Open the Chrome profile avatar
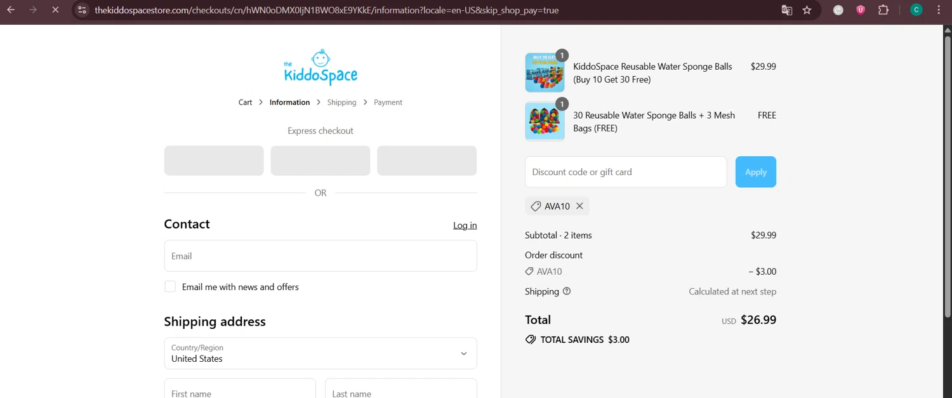Viewport: 952px width, 398px height. (916, 10)
